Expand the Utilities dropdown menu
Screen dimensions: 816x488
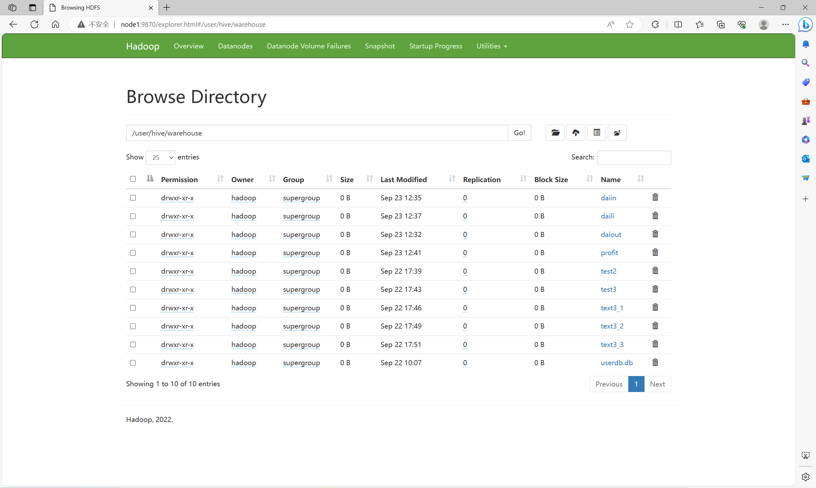[492, 46]
